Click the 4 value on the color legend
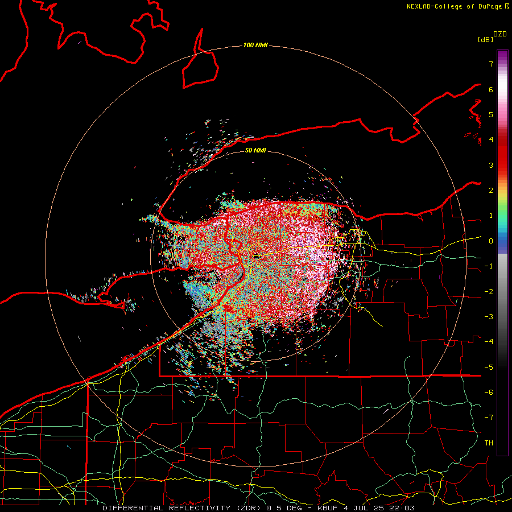This screenshot has height=512, width=512. point(491,140)
